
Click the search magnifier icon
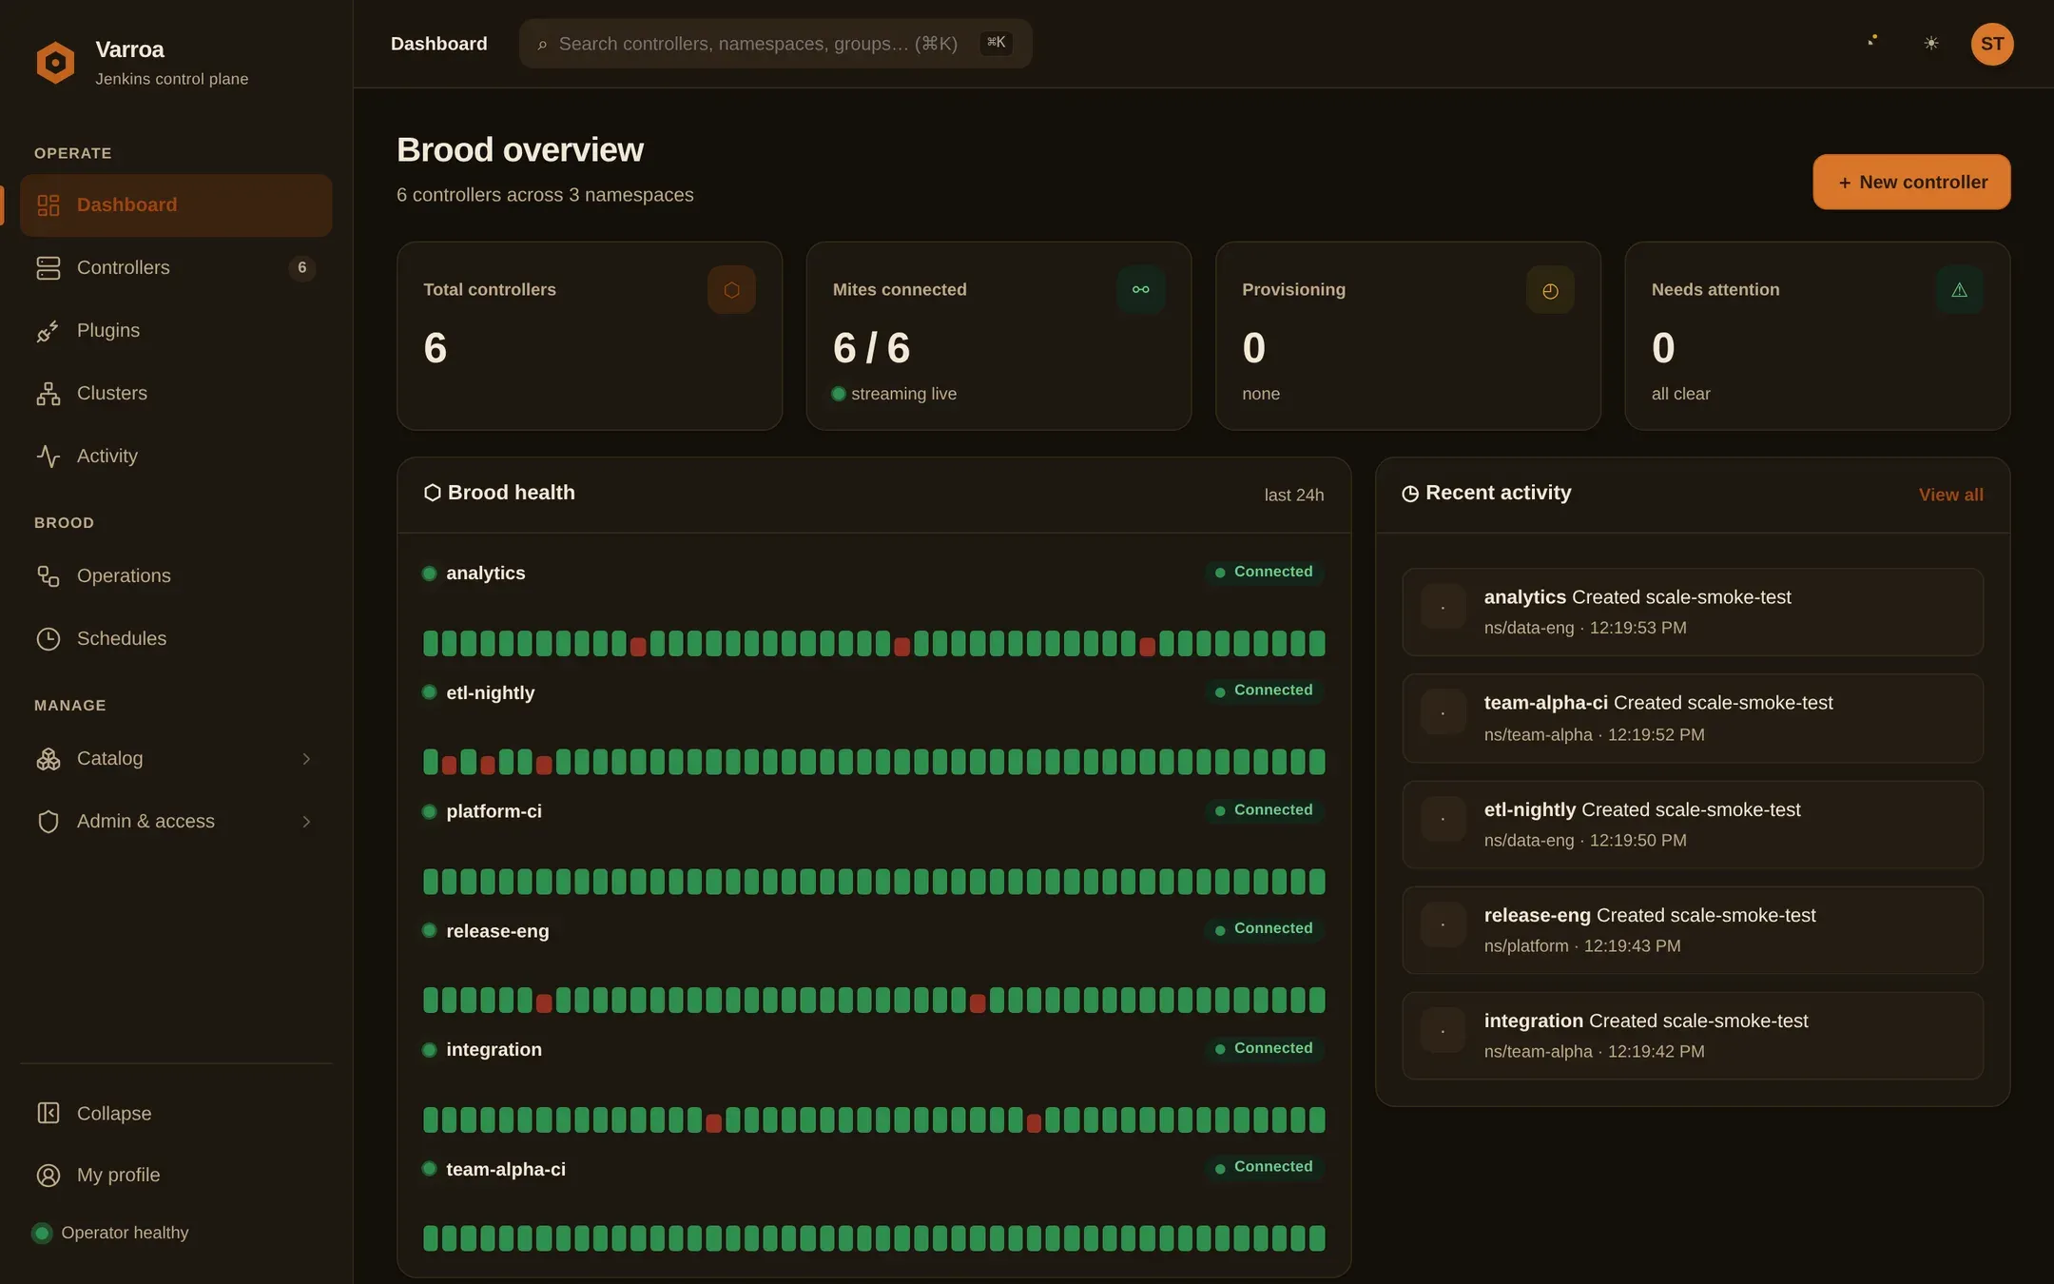pyautogui.click(x=542, y=45)
